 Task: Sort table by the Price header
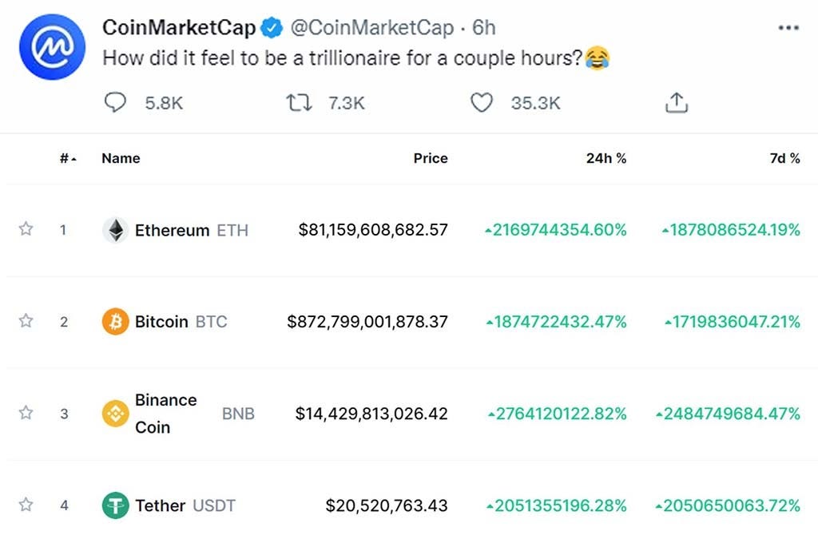click(x=431, y=158)
